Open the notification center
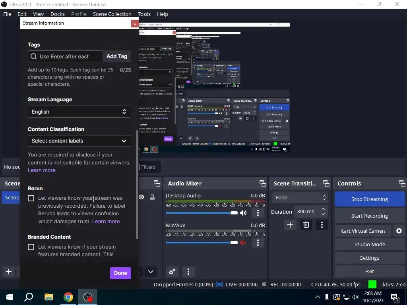Viewport: 407px width, 305px height. click(395, 297)
